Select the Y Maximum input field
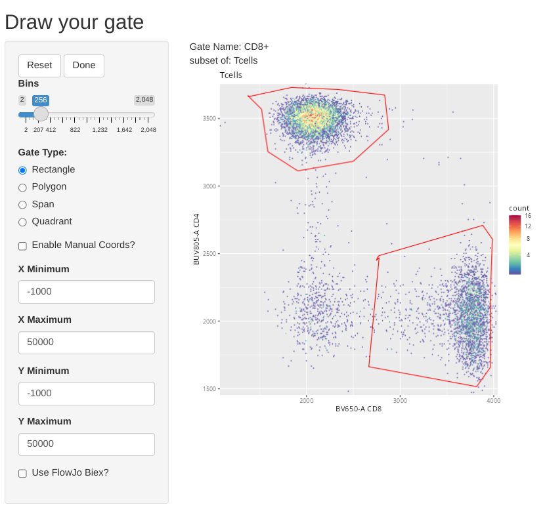545x515 pixels. 87,444
